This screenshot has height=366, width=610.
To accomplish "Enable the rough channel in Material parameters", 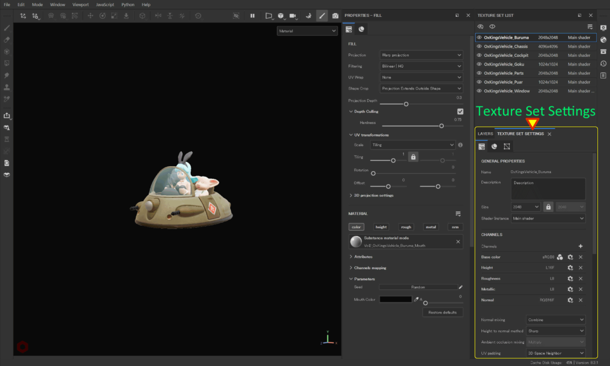I will pyautogui.click(x=406, y=227).
